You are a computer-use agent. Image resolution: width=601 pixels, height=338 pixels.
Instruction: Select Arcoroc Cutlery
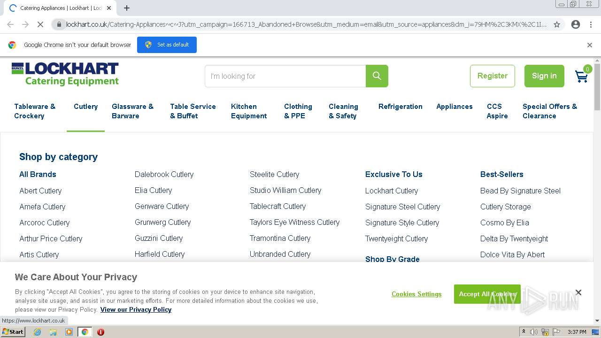[45, 223]
